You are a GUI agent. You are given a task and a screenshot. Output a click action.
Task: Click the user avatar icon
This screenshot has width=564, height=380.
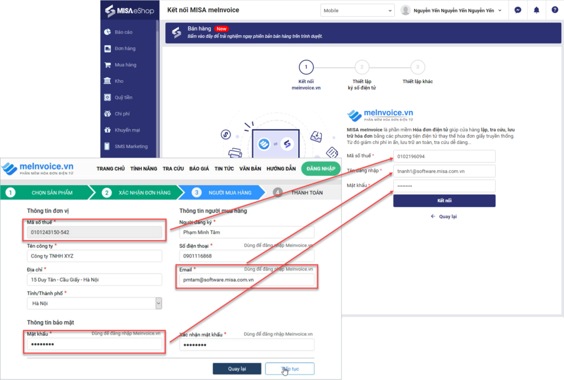click(405, 10)
